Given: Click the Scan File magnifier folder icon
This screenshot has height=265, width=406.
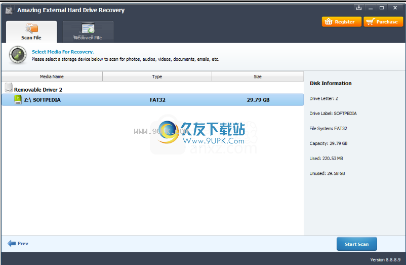Looking at the screenshot, I should (31, 28).
